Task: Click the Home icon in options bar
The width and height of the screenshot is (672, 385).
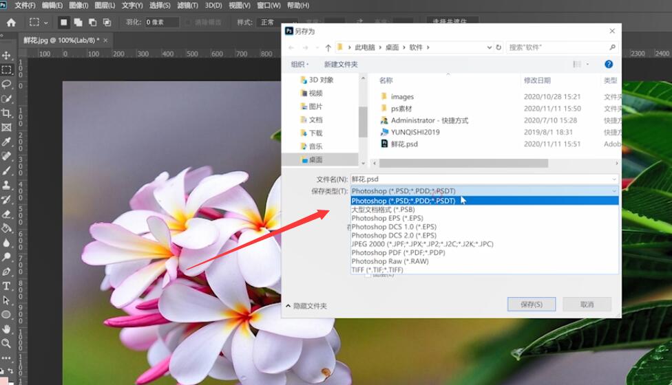Action: click(x=11, y=22)
